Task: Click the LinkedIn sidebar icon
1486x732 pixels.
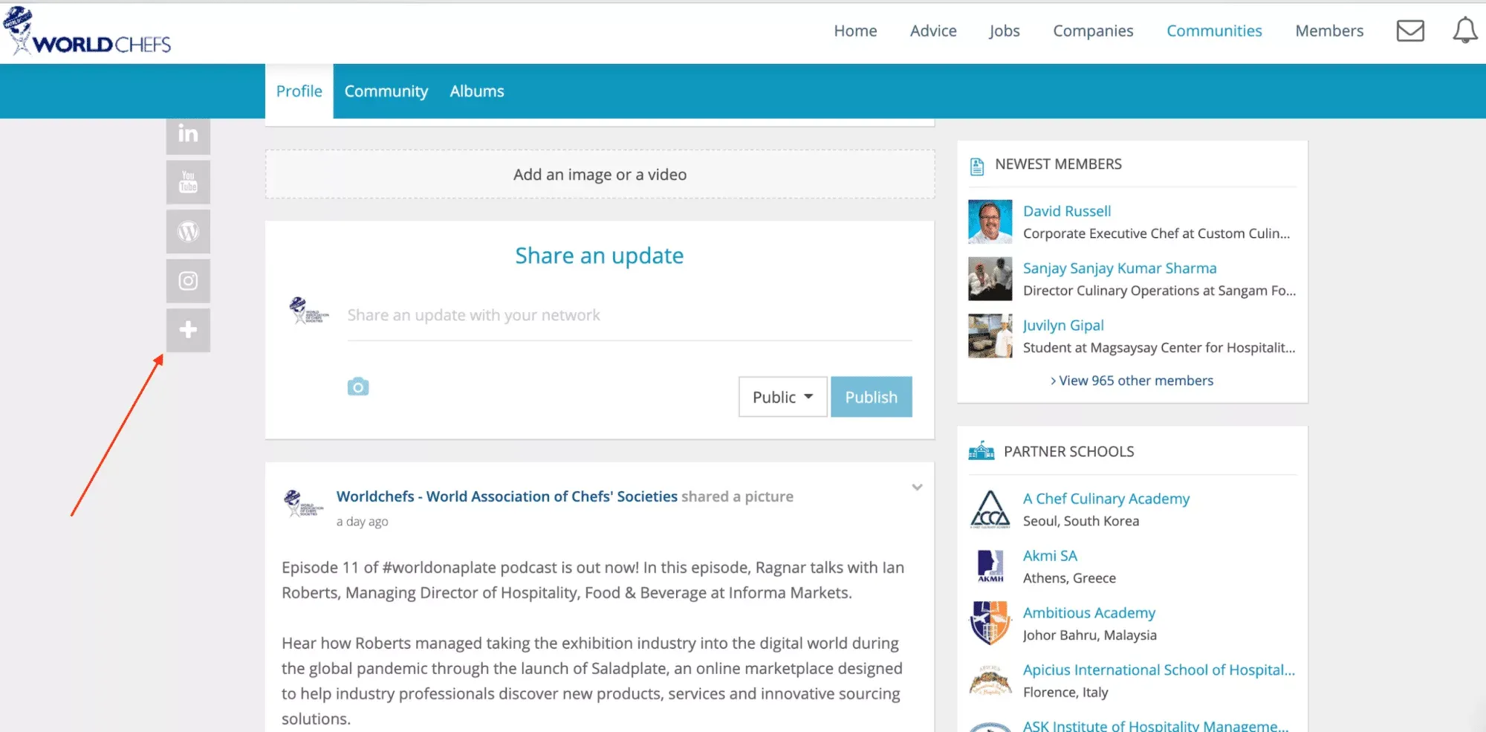Action: click(188, 135)
